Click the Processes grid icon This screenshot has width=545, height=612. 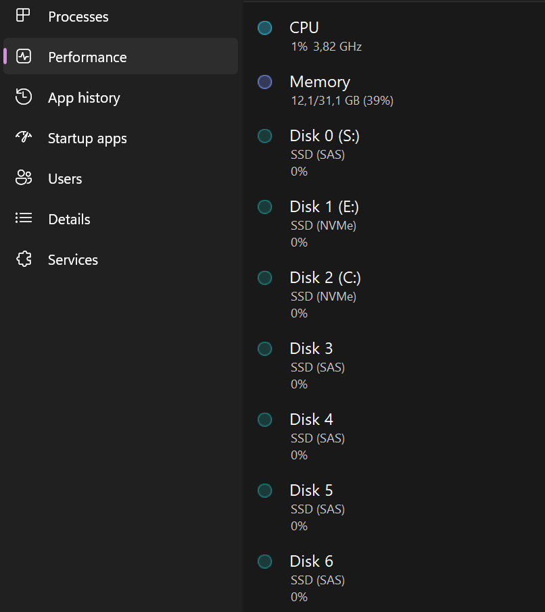click(24, 16)
